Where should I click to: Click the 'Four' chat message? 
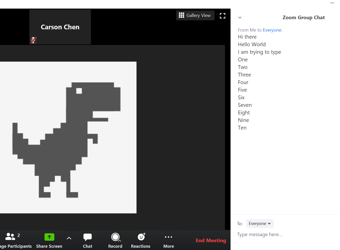(x=243, y=82)
